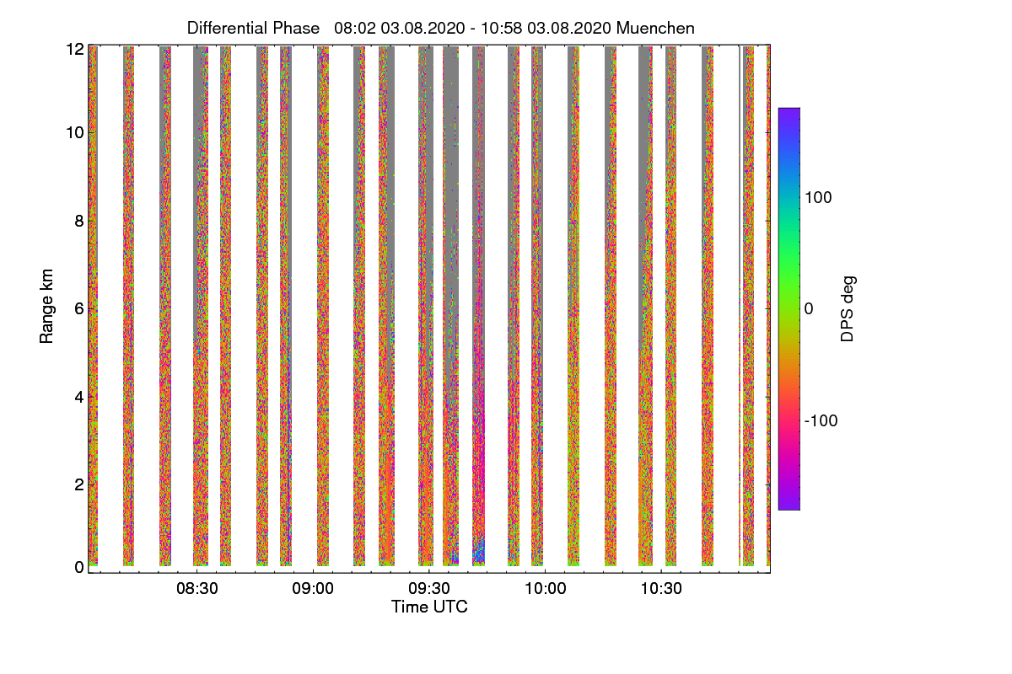Click the 8 km range tick label
The image size is (1012, 674).
coord(79,221)
